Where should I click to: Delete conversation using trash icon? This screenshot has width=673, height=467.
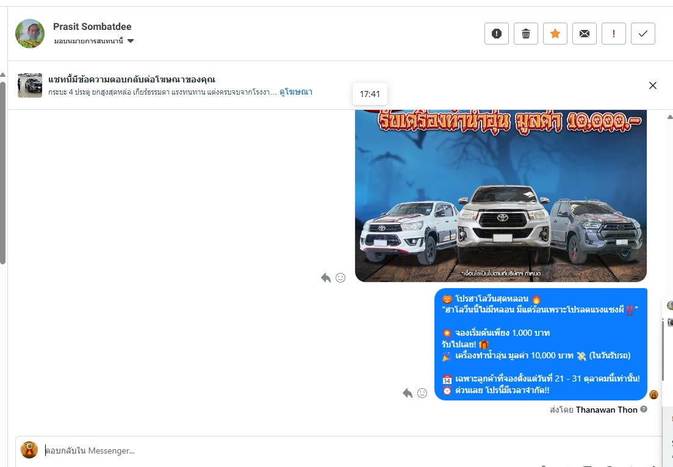coord(526,34)
